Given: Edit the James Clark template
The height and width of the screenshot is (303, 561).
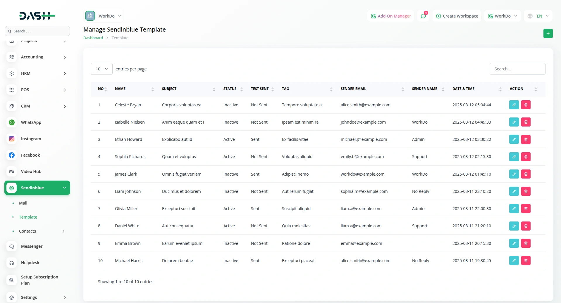Looking at the screenshot, I should [514, 174].
